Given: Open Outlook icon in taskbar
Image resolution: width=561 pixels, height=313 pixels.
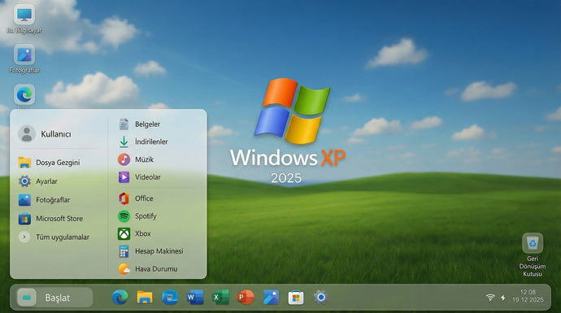Looking at the screenshot, I should click(170, 298).
